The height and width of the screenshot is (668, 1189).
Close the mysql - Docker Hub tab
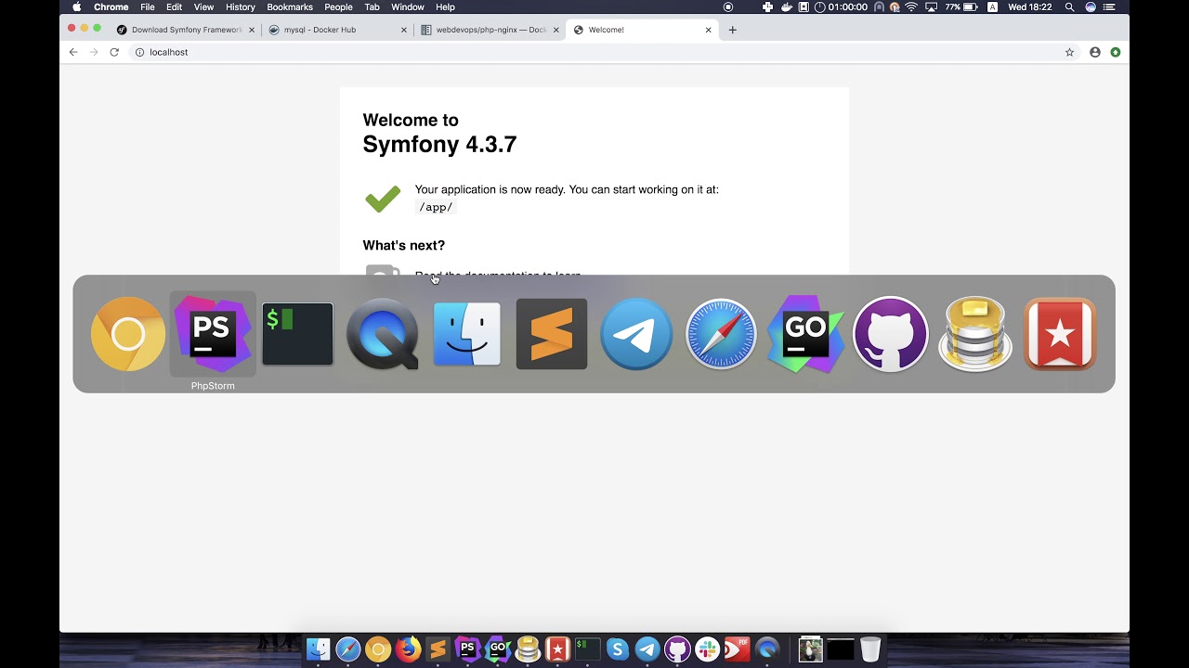404,30
